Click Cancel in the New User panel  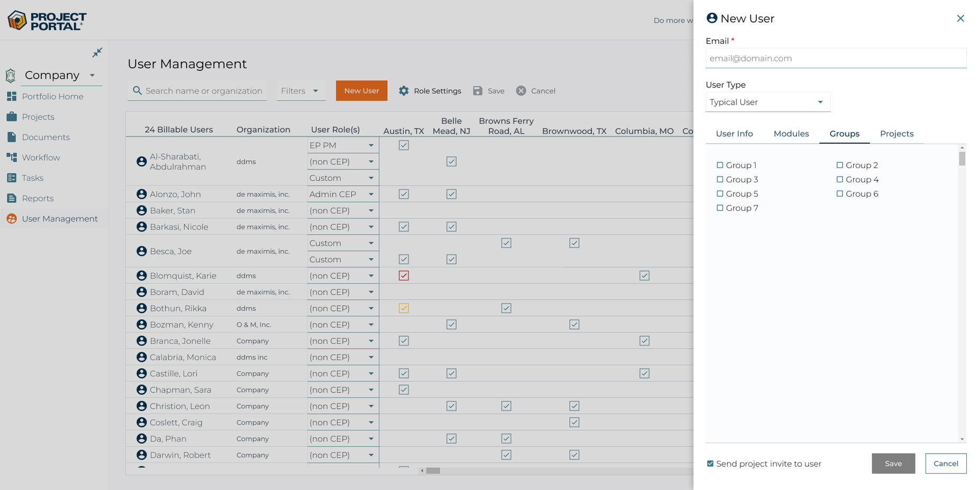click(x=946, y=464)
